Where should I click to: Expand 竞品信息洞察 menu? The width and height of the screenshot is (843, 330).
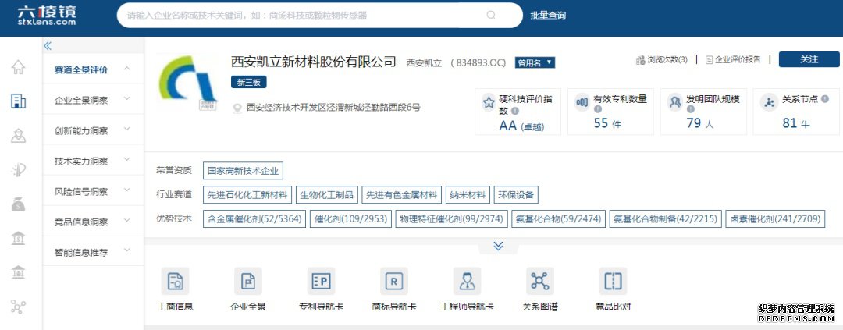coord(92,221)
